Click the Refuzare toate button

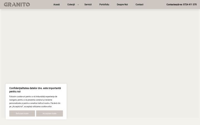coord(22,113)
